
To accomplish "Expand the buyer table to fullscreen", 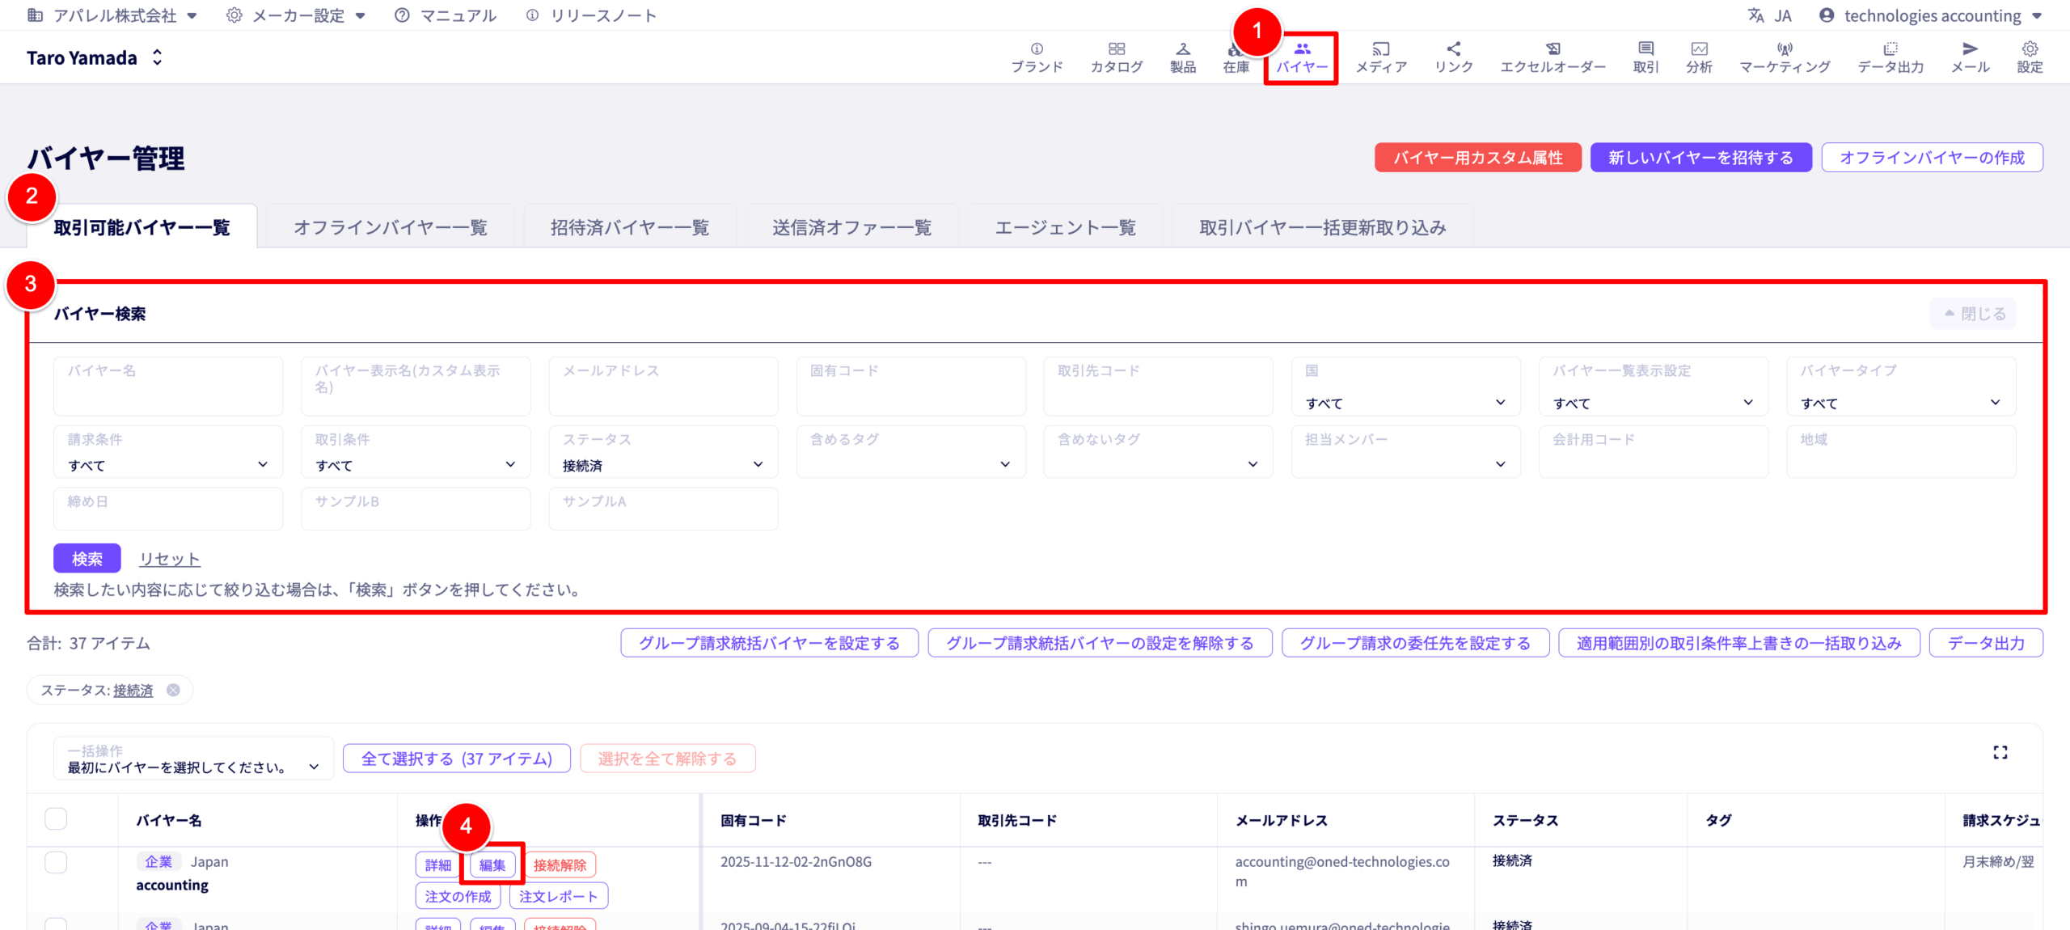I will pos(2001,752).
